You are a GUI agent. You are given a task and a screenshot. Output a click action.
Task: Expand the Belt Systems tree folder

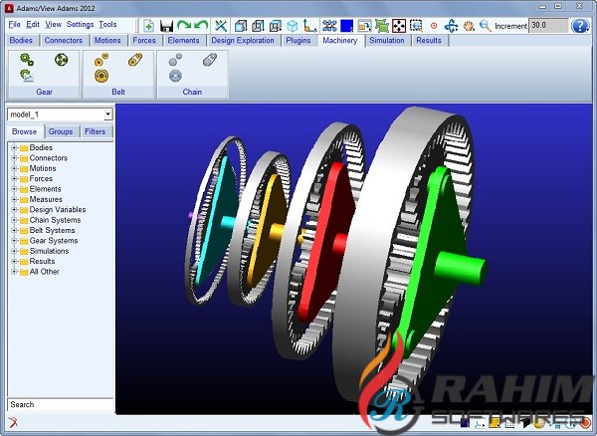(14, 230)
